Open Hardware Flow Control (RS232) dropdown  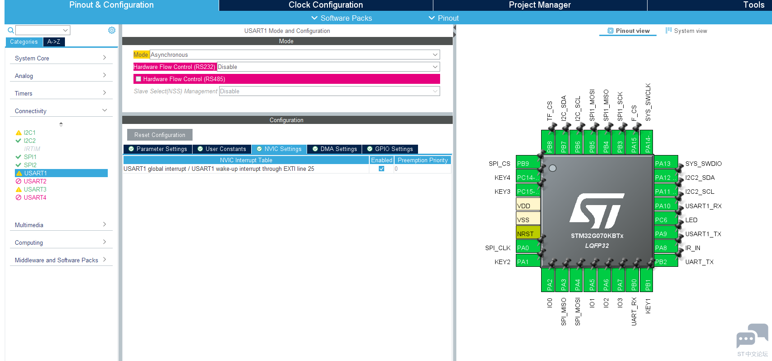pyautogui.click(x=328, y=67)
